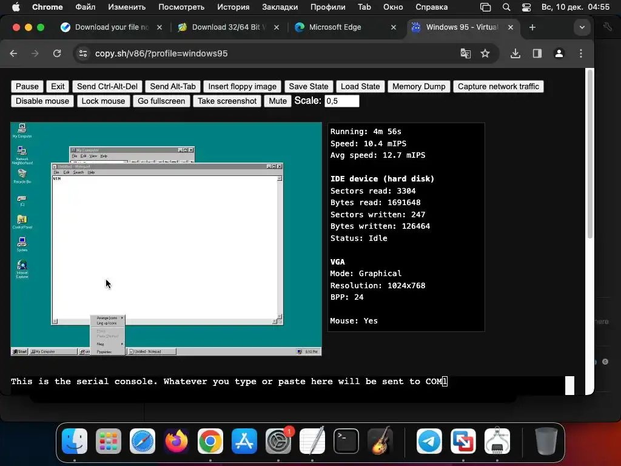Click Send Ctrl-Alt-Del button
The height and width of the screenshot is (466, 621).
107,86
